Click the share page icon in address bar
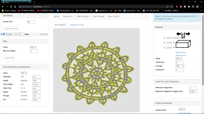The image size is (204, 114). [167, 6]
